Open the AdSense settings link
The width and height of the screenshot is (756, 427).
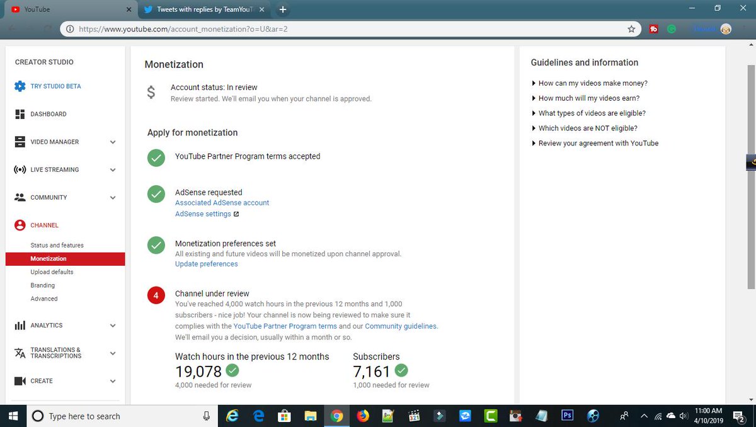pos(203,214)
